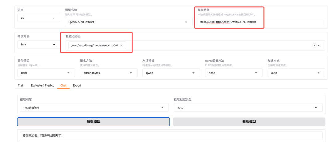Select the Chat tab

point(63,85)
